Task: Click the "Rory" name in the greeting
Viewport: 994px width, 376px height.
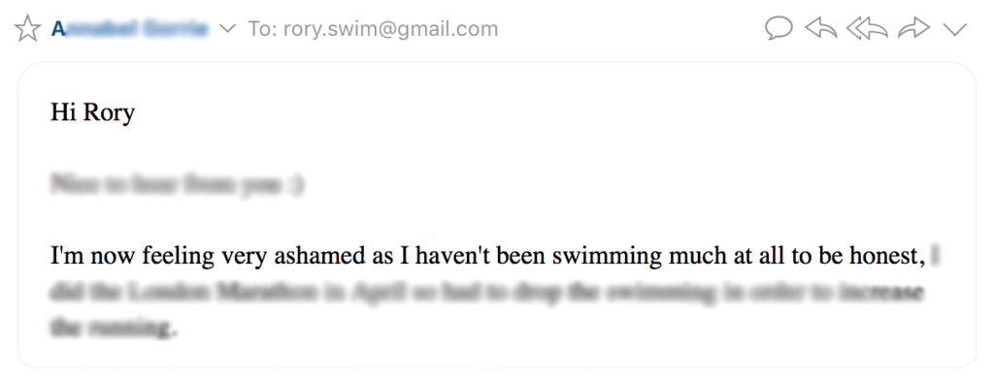Action: 109,112
